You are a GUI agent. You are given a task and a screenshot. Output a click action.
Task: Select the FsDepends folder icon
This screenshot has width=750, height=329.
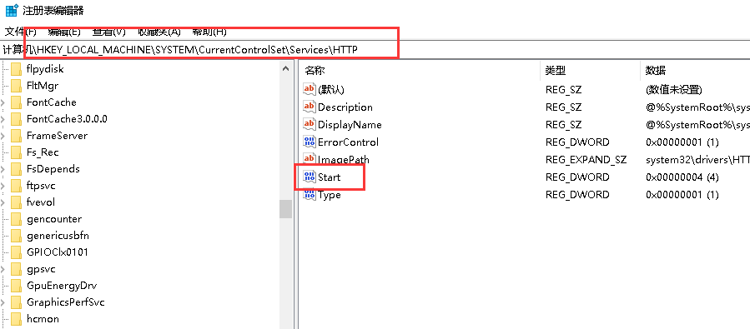point(16,169)
